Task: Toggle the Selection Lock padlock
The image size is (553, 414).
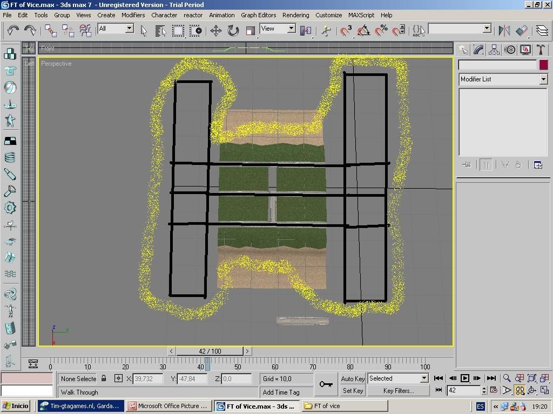Action: [x=104, y=378]
